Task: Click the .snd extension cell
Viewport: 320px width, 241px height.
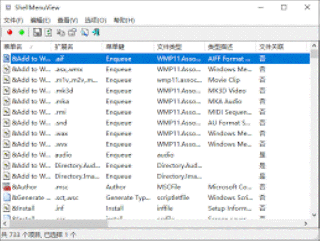Action: (x=61, y=123)
